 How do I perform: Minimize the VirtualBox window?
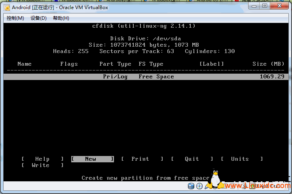[254, 6]
